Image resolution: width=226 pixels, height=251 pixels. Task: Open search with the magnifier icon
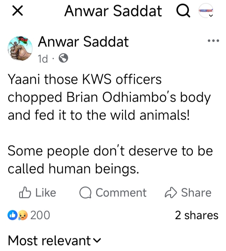point(183,12)
